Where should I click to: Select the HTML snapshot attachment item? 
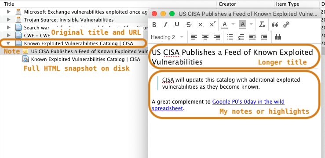coord(86,59)
